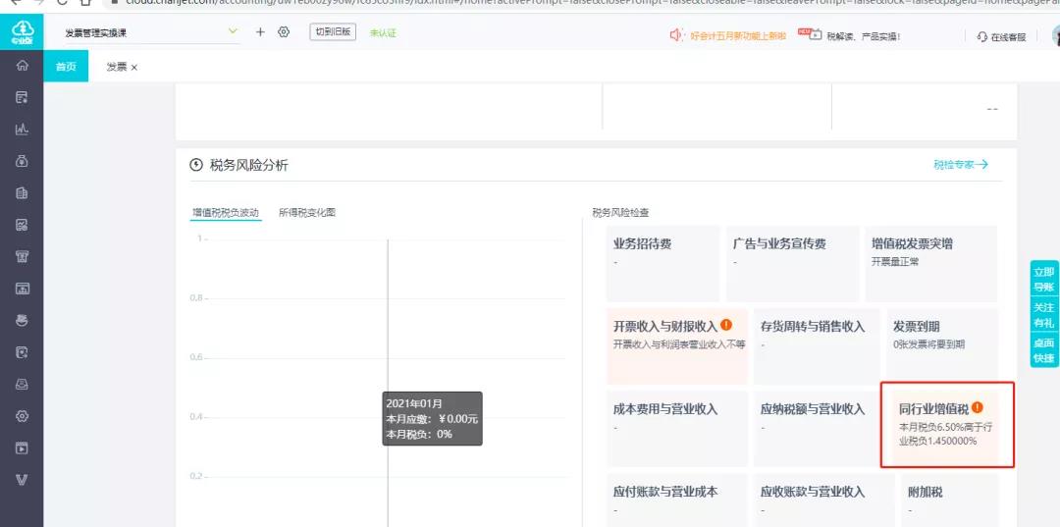The image size is (1060, 527).
Task: Click the home icon in the sidebar
Action: click(x=22, y=66)
